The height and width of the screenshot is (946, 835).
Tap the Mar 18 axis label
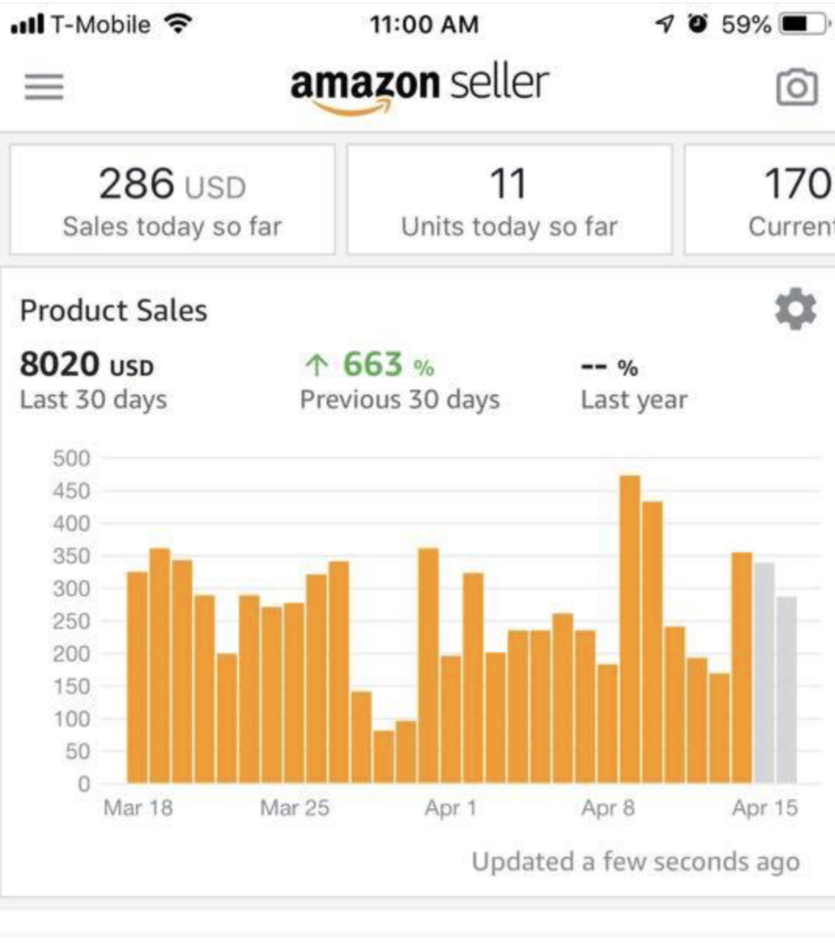[x=138, y=807]
